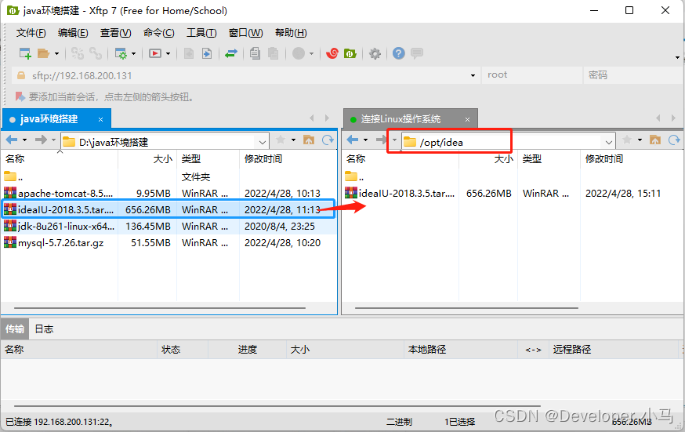Select mysql-5.7.26.tar.gz in local pane
The height and width of the screenshot is (432, 685).
tap(169, 243)
